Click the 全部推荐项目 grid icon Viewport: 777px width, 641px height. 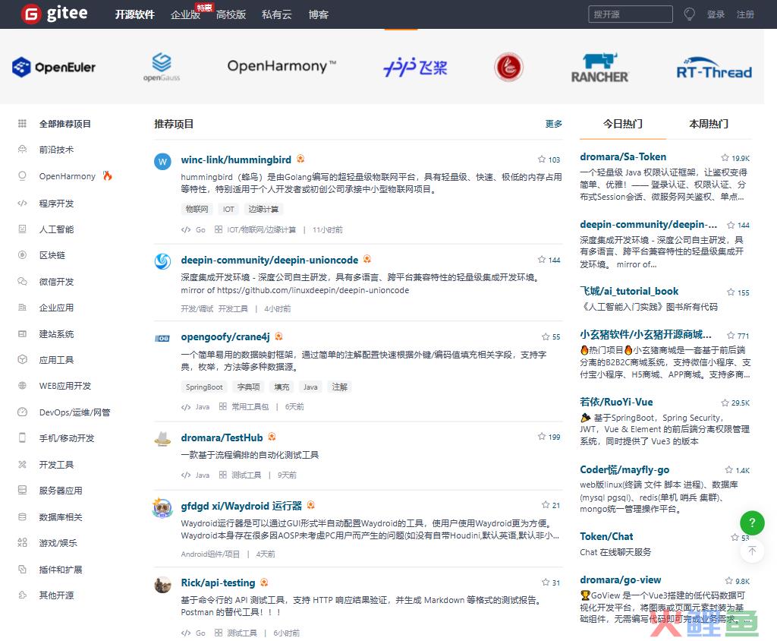coord(22,124)
